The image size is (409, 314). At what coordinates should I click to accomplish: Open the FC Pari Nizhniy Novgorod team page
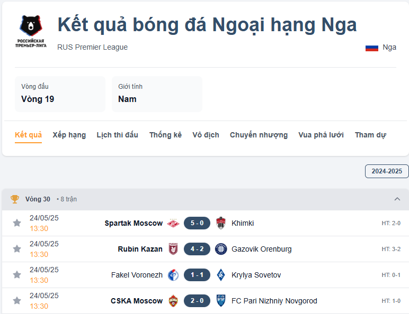coord(274,301)
